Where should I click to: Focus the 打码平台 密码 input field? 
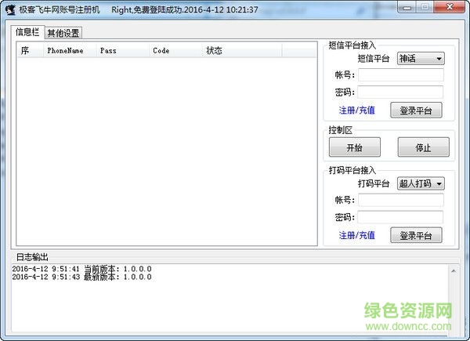point(400,217)
